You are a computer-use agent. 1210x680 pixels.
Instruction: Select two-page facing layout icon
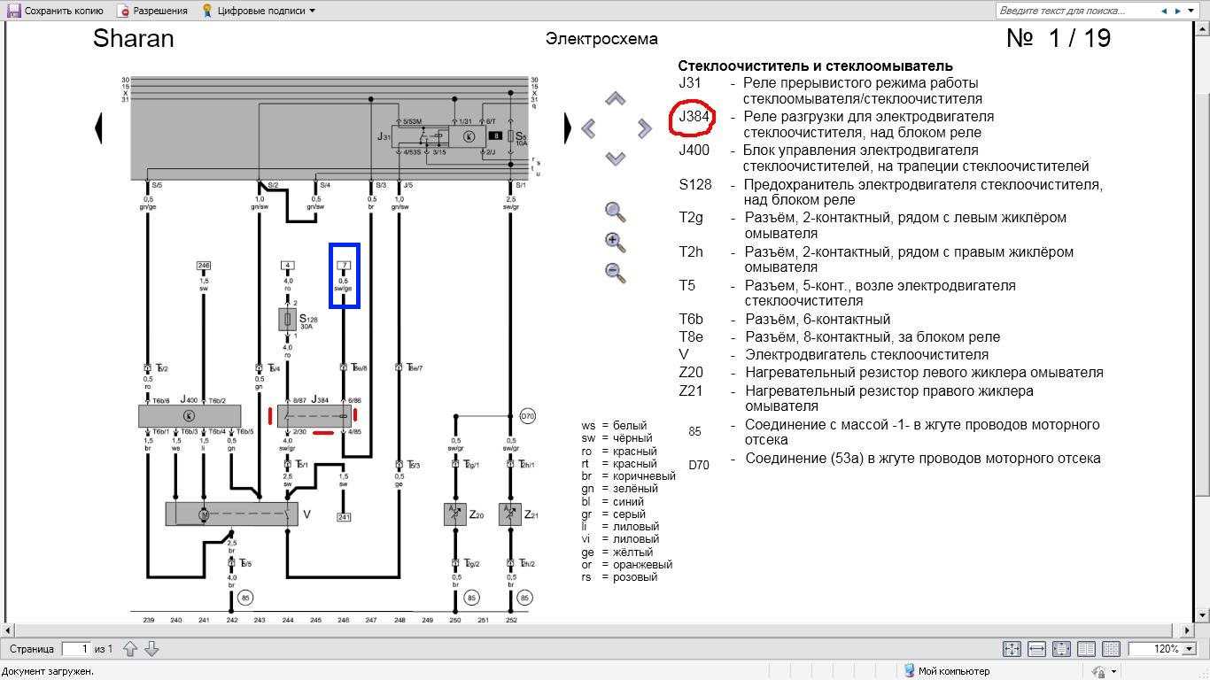pos(1086,649)
